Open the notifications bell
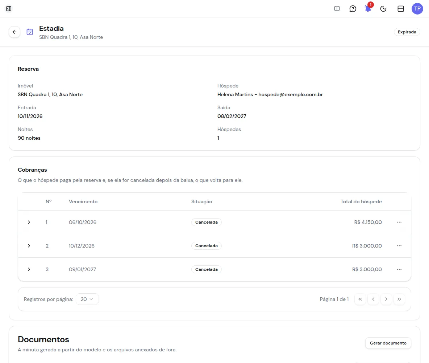 (368, 9)
